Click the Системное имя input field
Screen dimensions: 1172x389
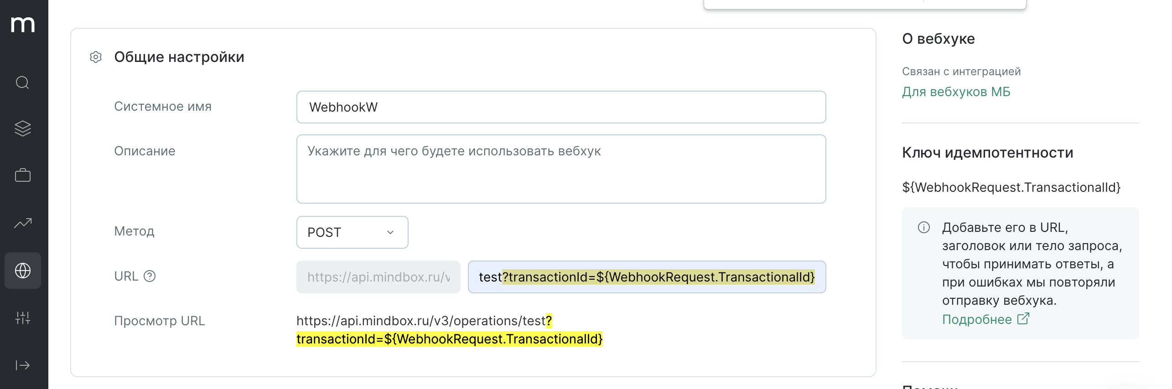tap(561, 107)
